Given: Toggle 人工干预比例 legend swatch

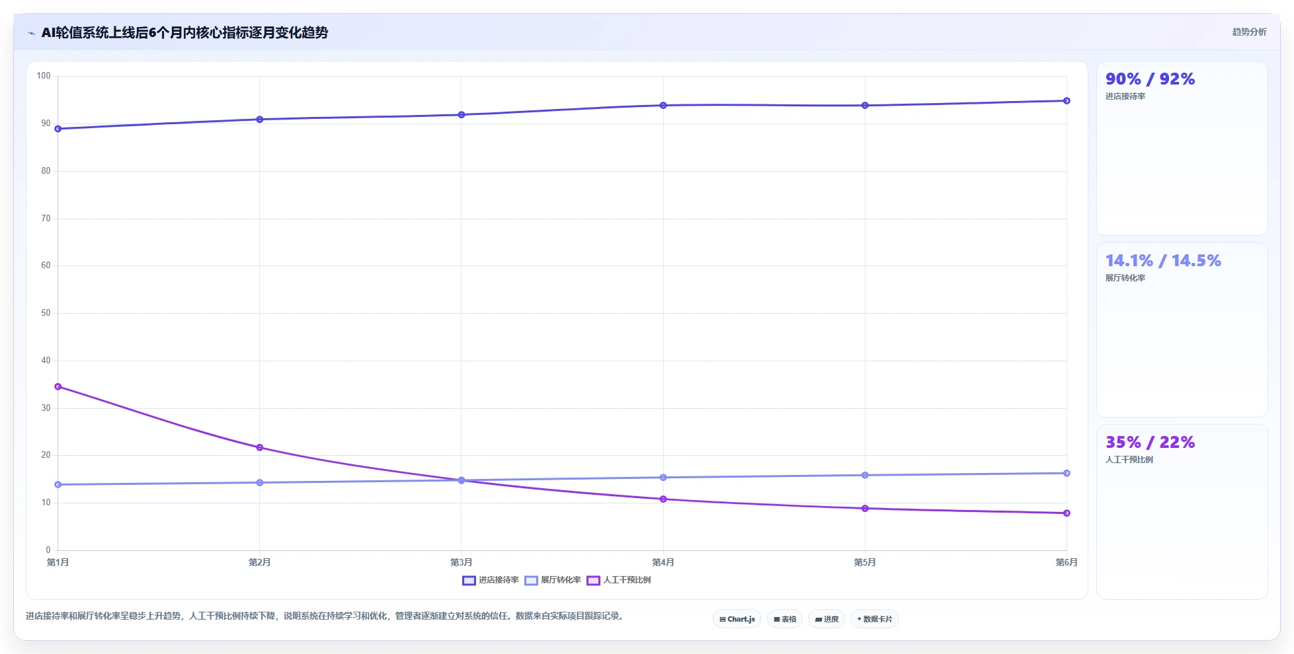Looking at the screenshot, I should coord(593,581).
